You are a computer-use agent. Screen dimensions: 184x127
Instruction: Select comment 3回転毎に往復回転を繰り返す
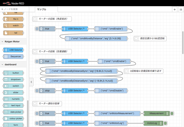[143, 71]
